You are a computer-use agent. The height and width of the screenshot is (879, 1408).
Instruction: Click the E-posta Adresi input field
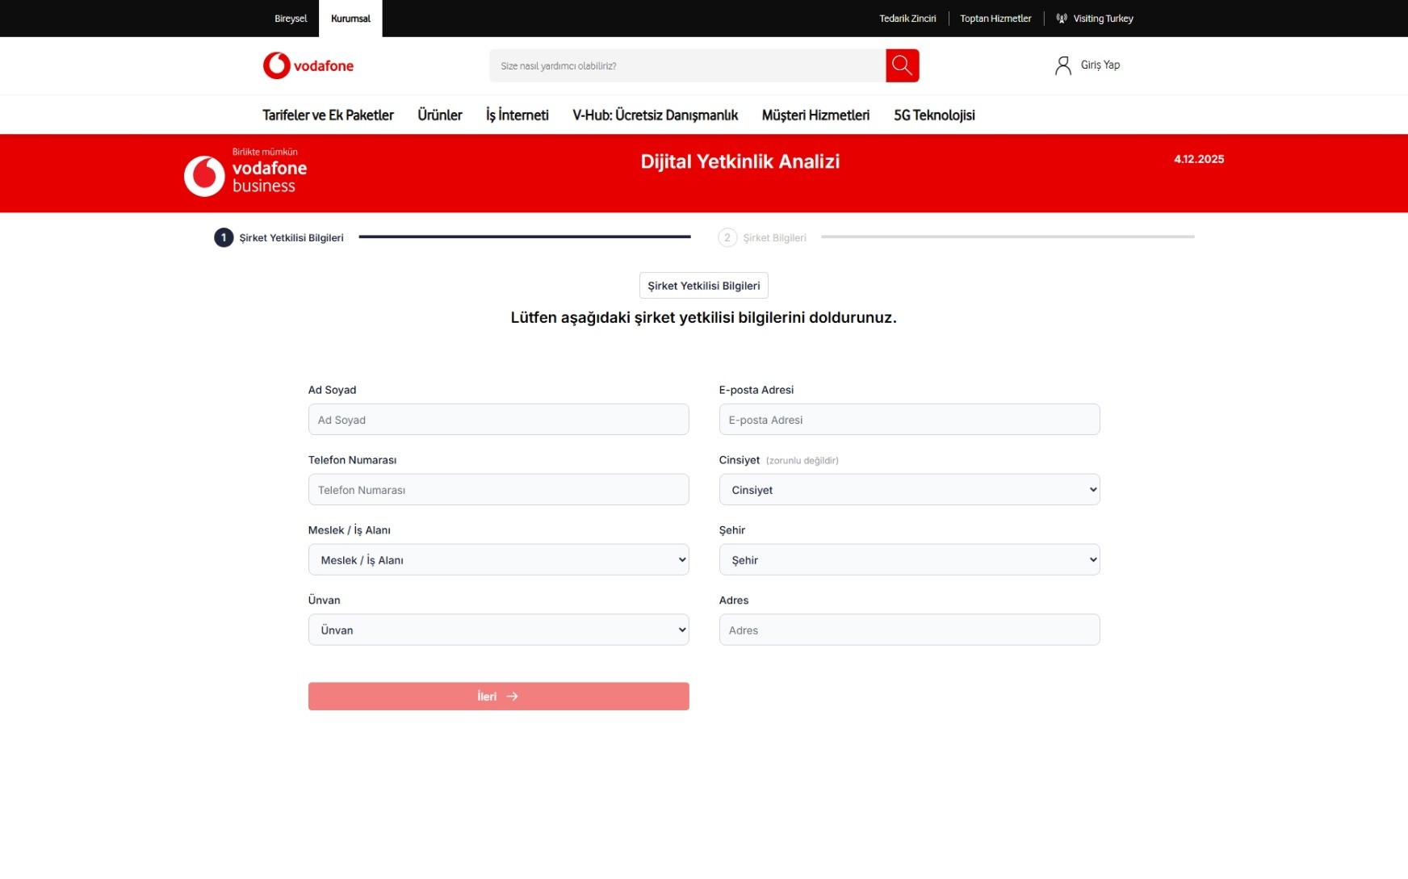tap(908, 420)
